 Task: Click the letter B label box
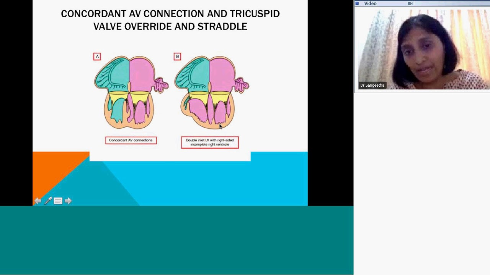coord(177,57)
